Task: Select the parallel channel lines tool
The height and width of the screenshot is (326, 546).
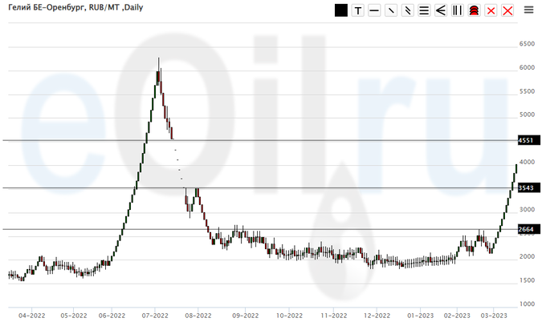Action: click(x=408, y=10)
